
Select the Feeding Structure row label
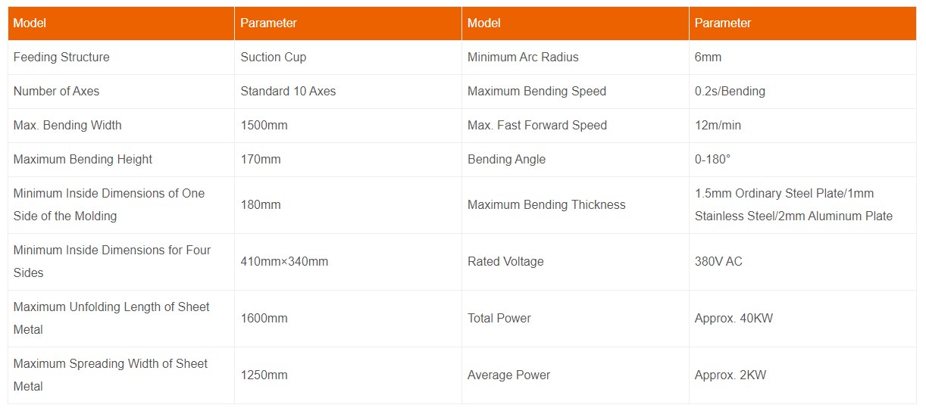pyautogui.click(x=61, y=58)
